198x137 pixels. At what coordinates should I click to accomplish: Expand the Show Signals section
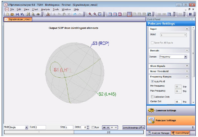click(x=187, y=66)
